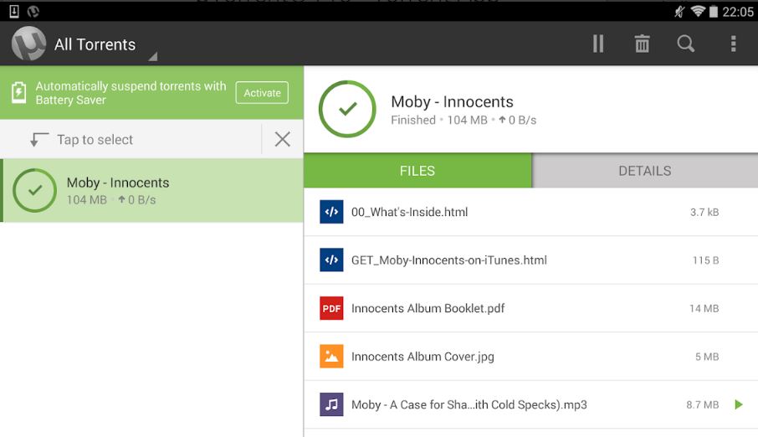Open 00_What's-Inside.html file
This screenshot has height=437, width=758.
530,212
